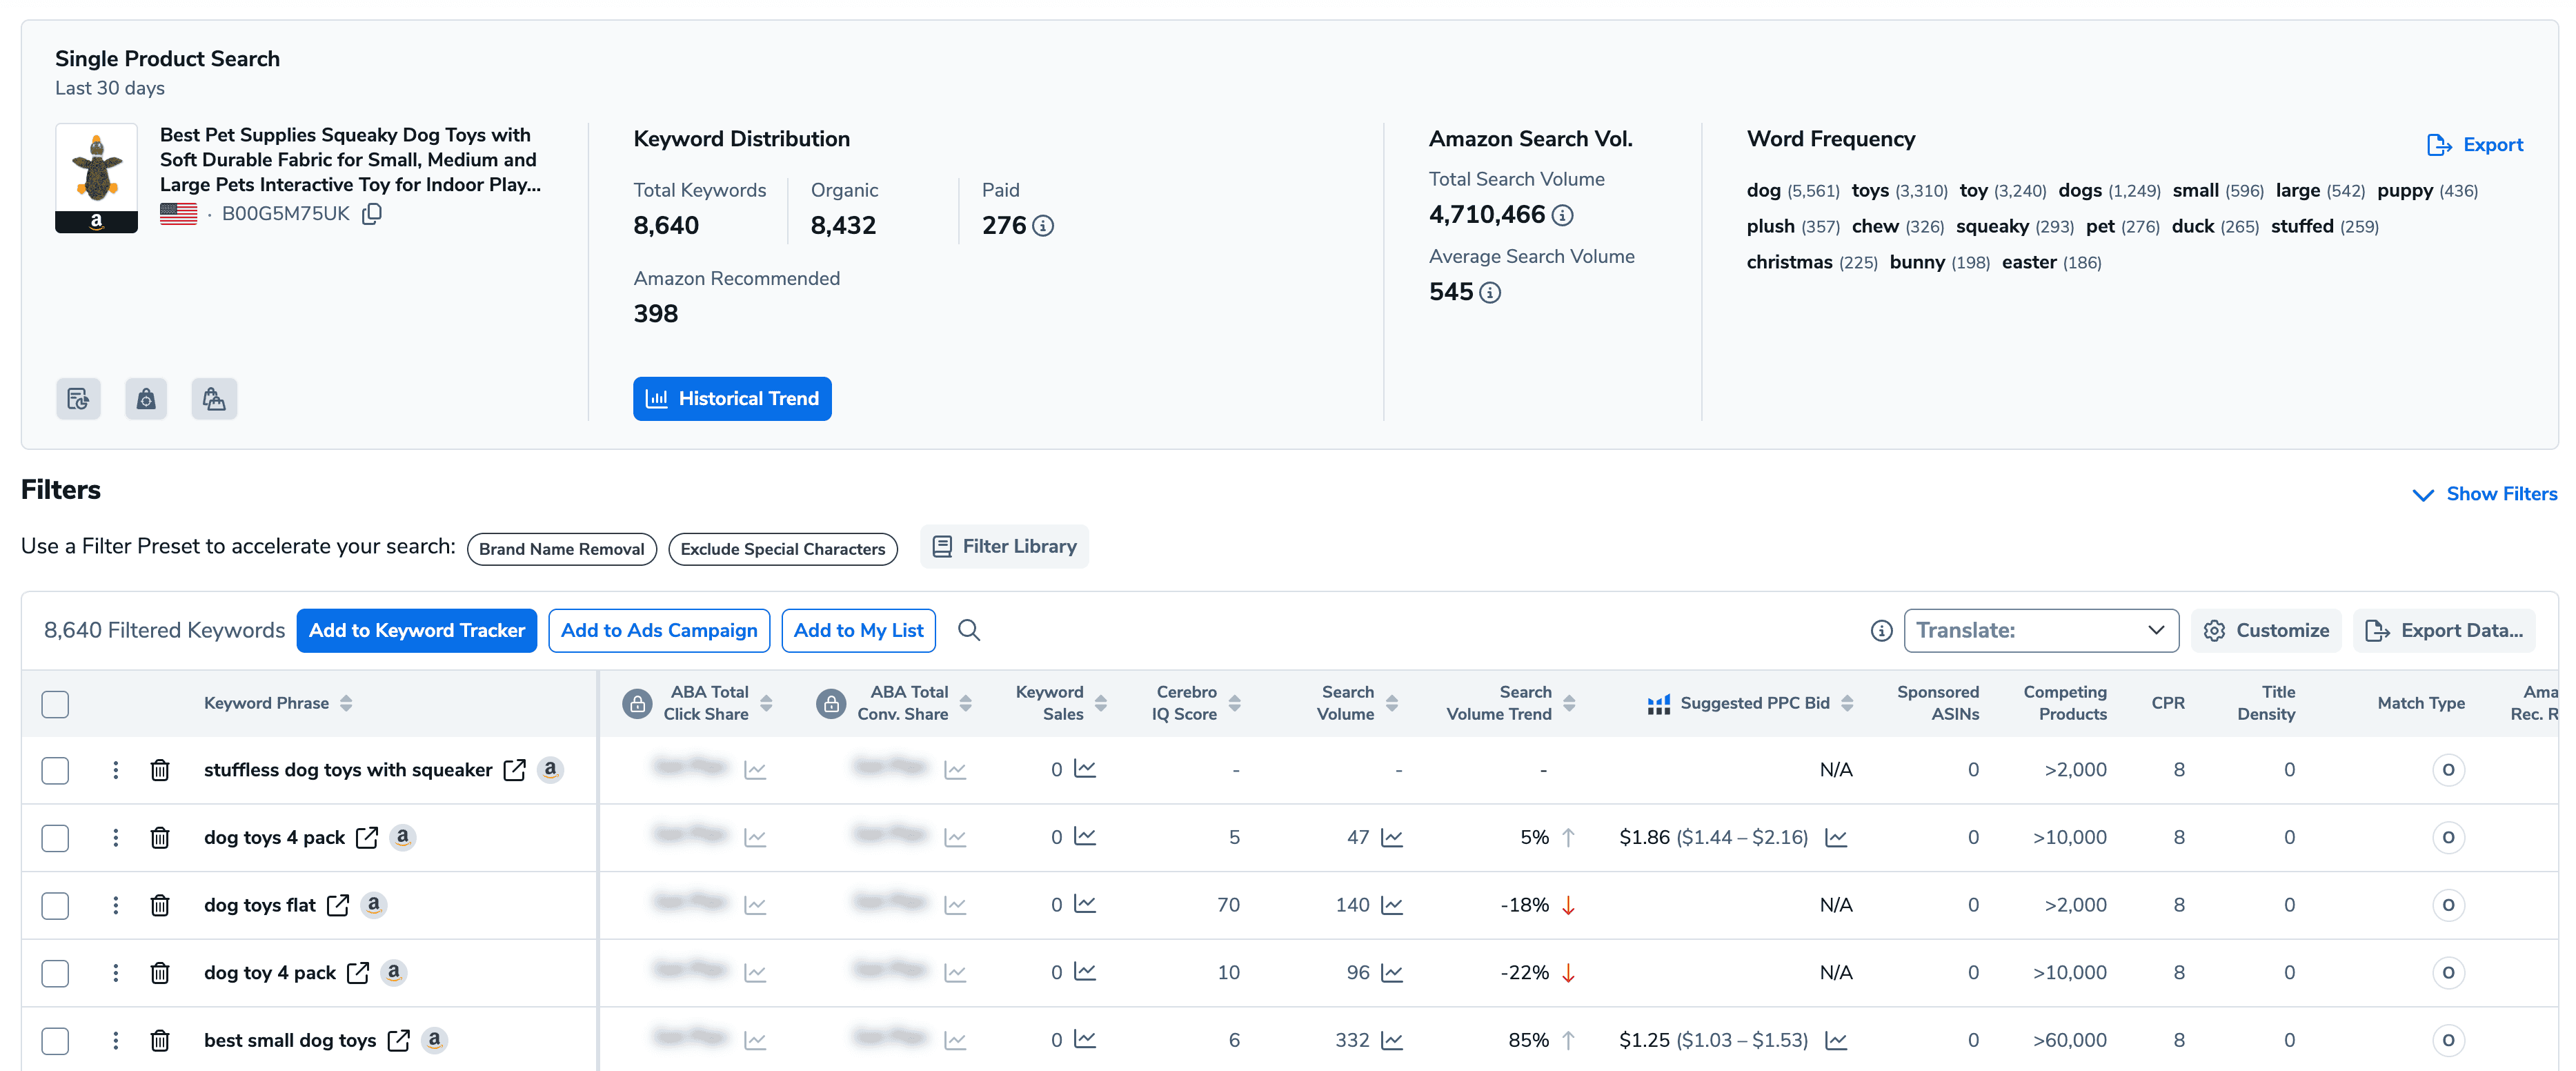
Task: Delete the 'dog toys flat' row
Action: [160, 905]
